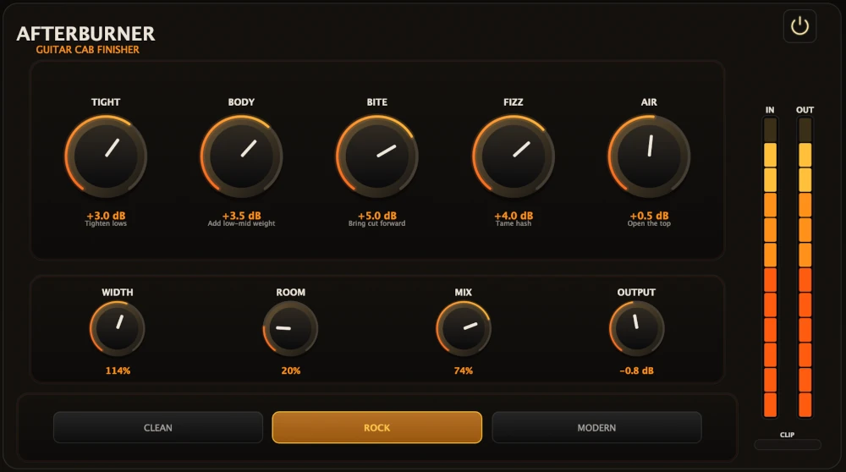846x472 pixels.
Task: Click the 20% room value
Action: point(291,370)
